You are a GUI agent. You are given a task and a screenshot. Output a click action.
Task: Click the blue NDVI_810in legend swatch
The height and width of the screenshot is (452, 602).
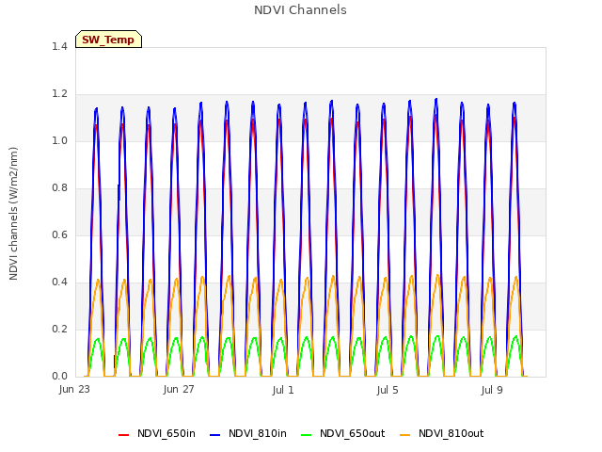[215, 435]
